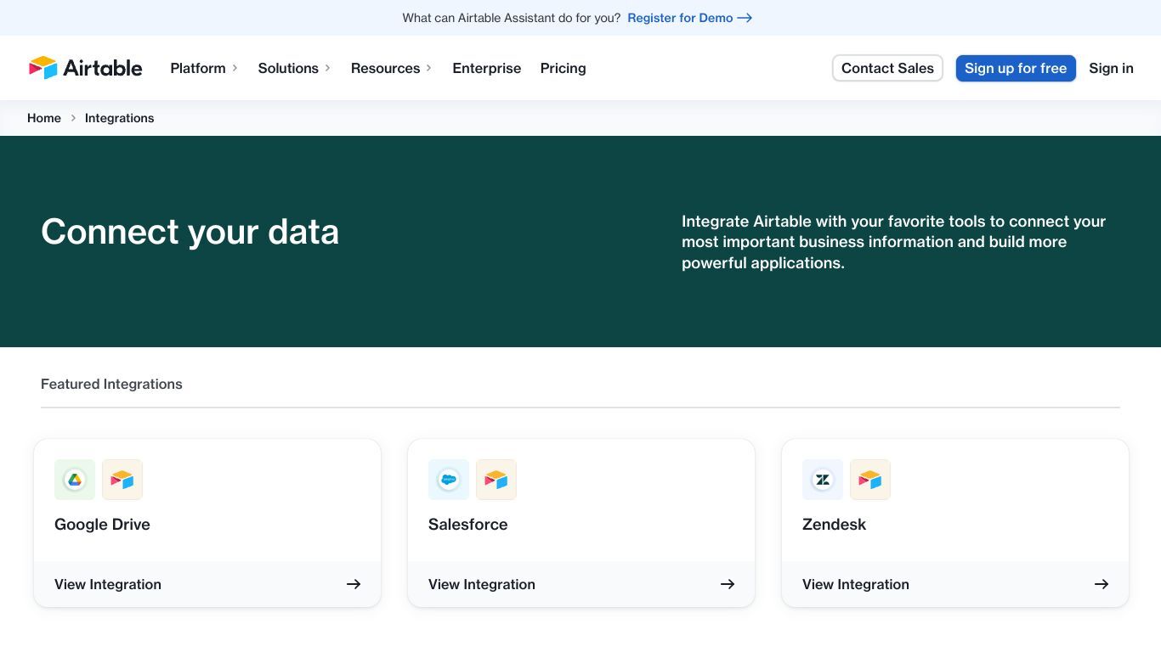Click the Connect your data heading
1161x652 pixels.
(x=190, y=232)
